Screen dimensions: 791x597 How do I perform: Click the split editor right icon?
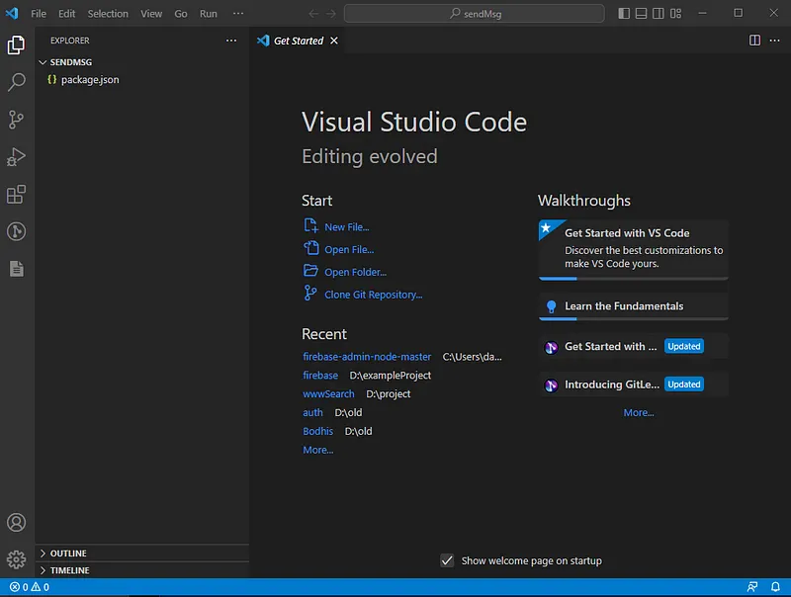pyautogui.click(x=754, y=41)
